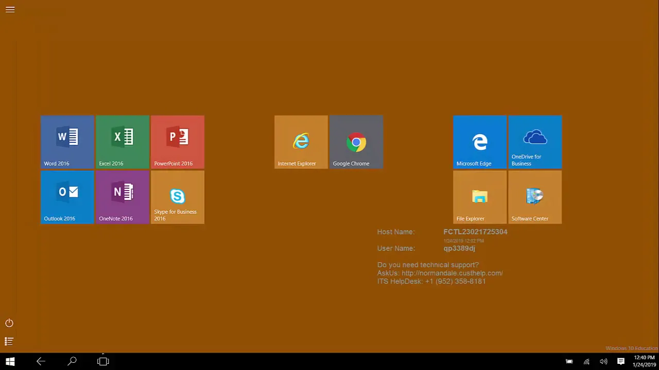
Task: Expand the Start hamburger menu
Action: (10, 9)
